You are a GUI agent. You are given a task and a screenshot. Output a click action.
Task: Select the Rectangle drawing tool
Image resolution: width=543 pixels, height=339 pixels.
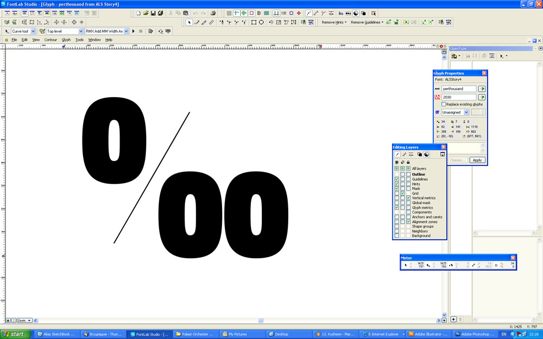pyautogui.click(x=254, y=22)
